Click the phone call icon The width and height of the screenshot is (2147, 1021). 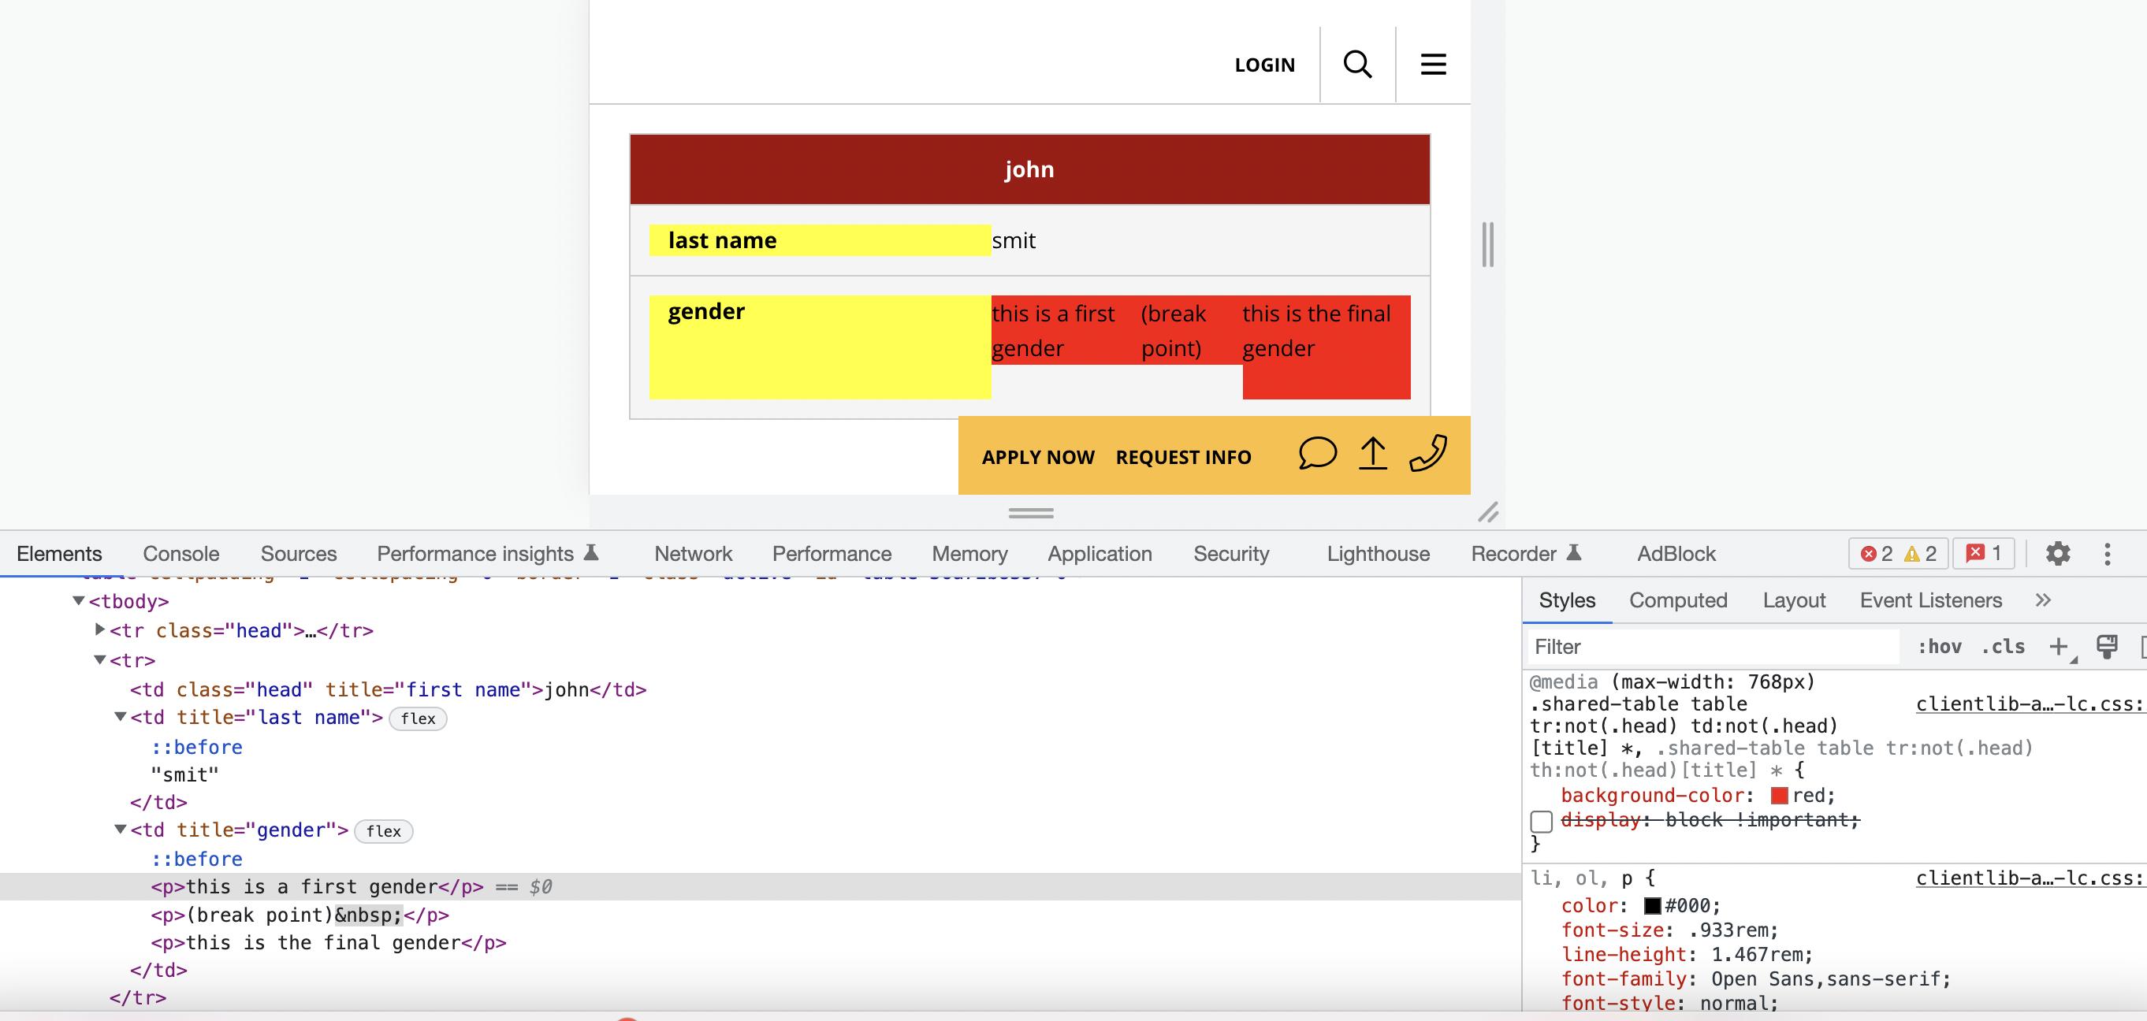coord(1427,454)
